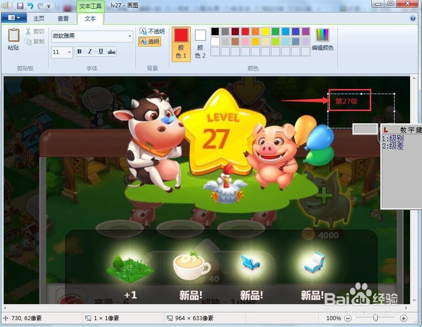
Task: Click the vertical scrollbar up arrow
Action: tap(414, 79)
